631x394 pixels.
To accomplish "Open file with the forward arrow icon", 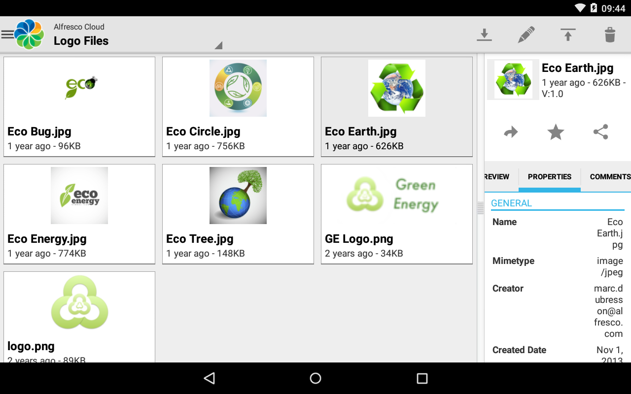I will point(511,132).
